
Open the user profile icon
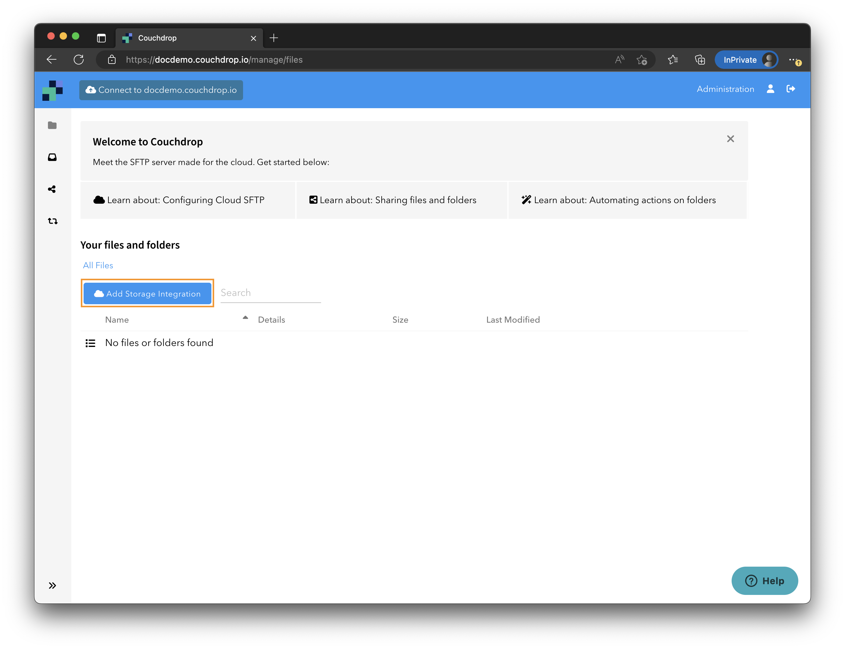tap(770, 89)
